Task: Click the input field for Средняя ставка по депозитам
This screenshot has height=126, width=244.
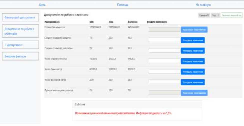Action: click(x=164, y=51)
